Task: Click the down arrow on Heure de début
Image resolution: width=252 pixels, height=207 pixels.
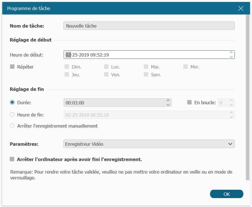Action: [231, 57]
